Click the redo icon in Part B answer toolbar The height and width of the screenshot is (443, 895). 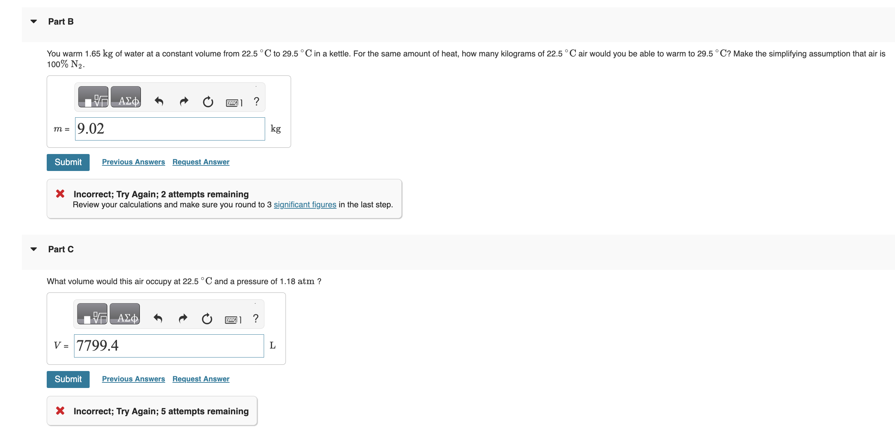click(183, 101)
